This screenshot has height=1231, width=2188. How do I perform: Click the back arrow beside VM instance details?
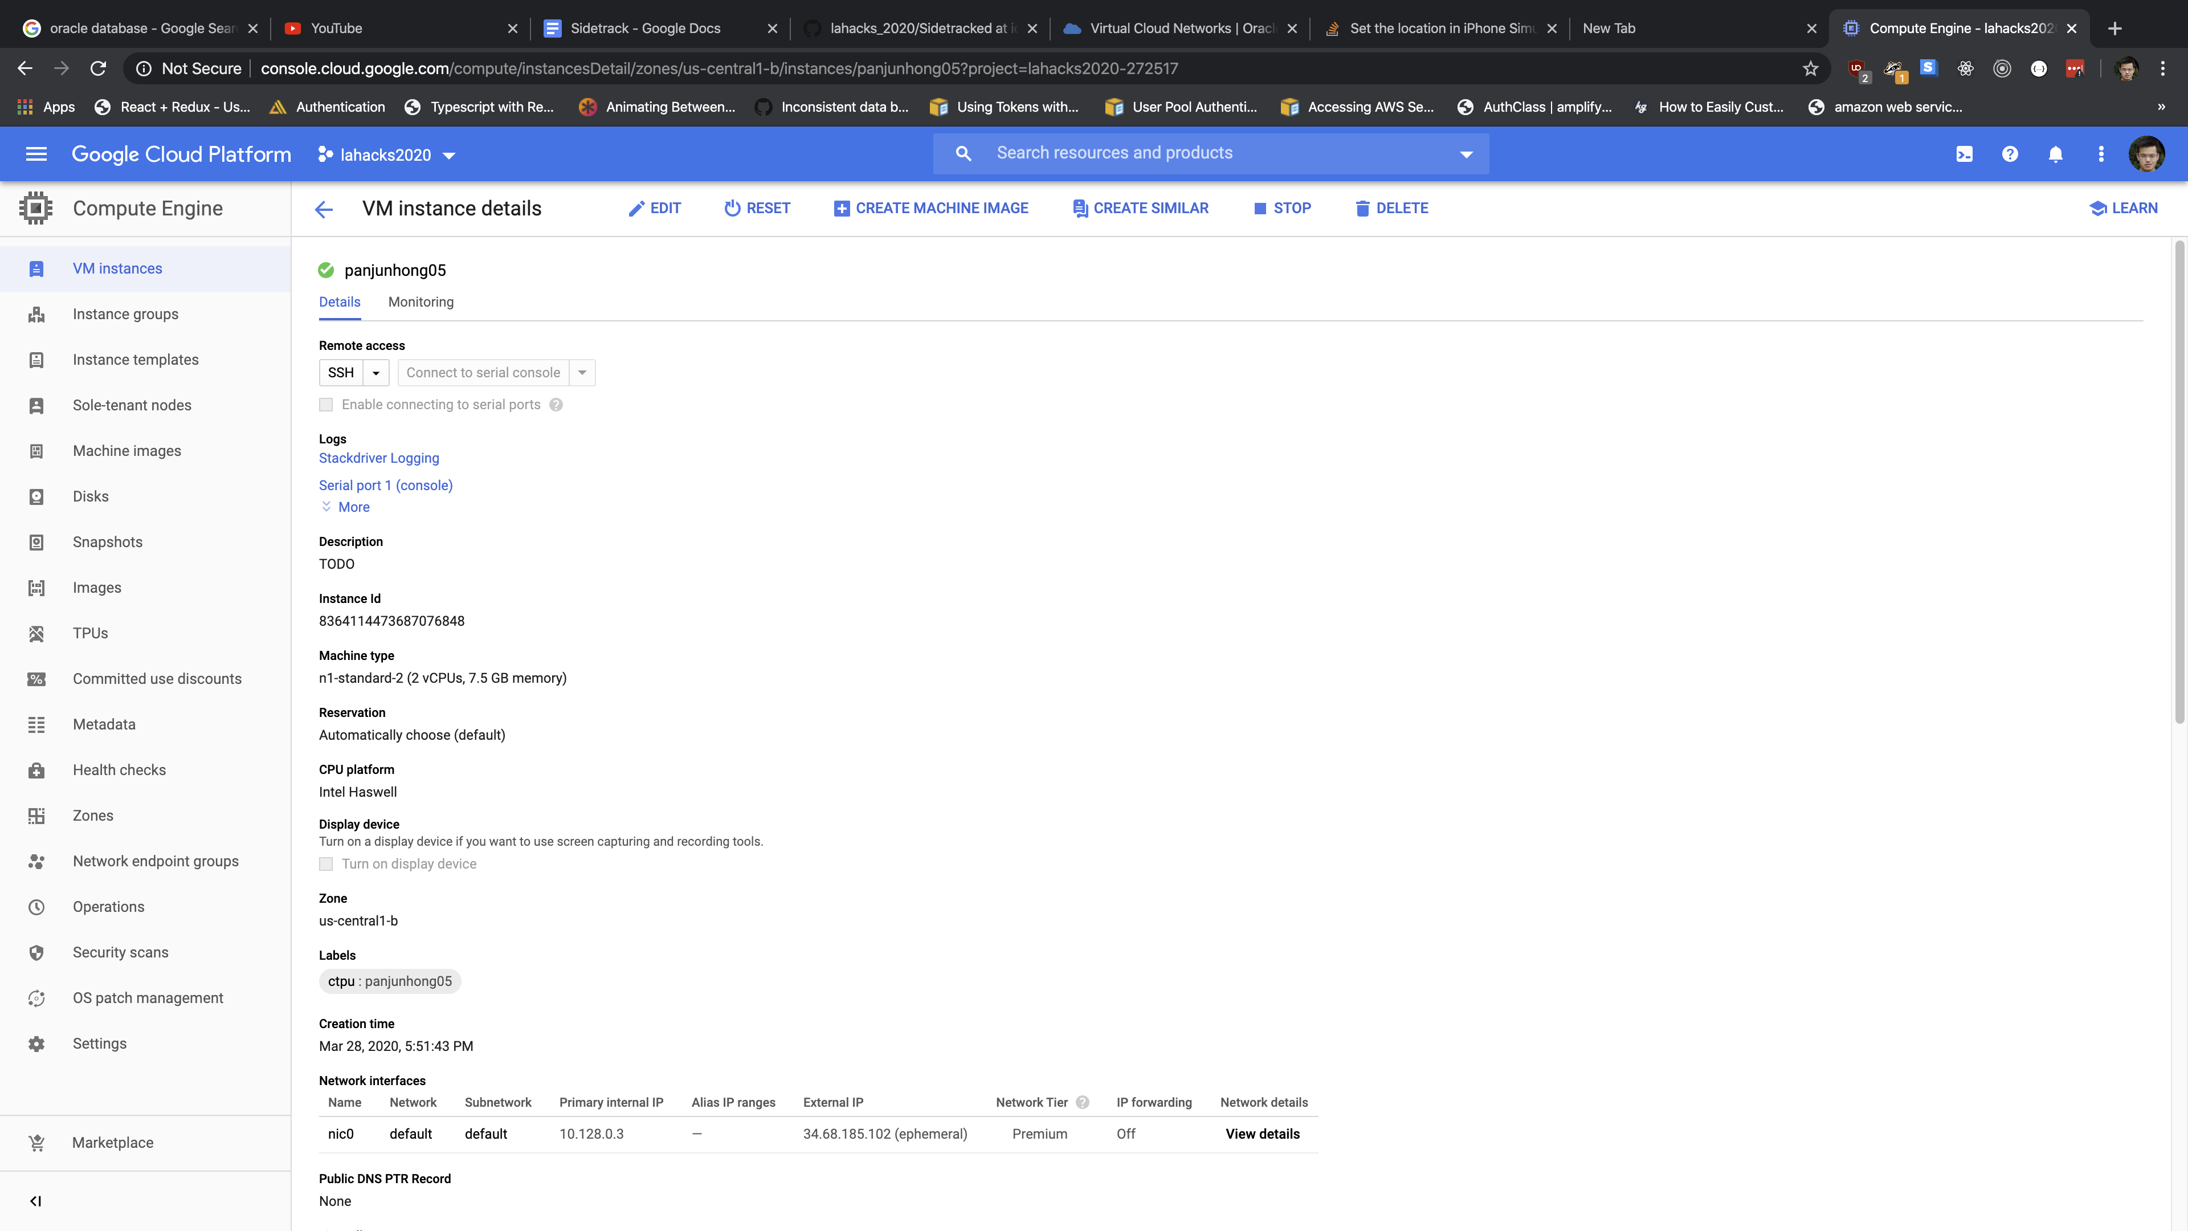click(x=324, y=209)
